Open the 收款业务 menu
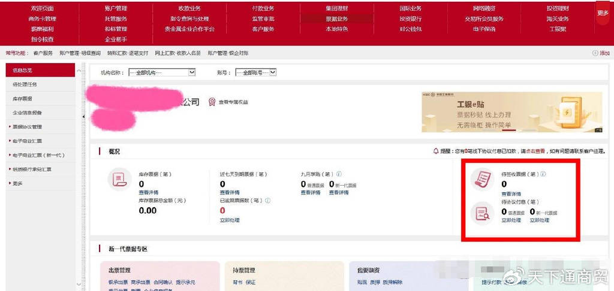 [189, 8]
